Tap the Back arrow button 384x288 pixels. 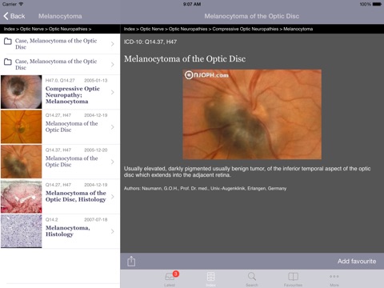(14, 16)
